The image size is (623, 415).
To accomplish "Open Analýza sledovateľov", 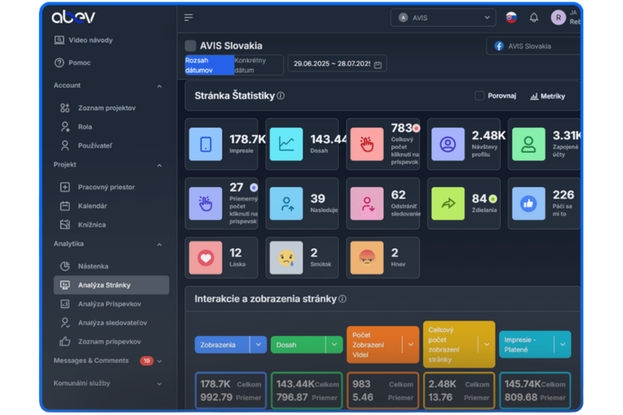I will [x=112, y=323].
